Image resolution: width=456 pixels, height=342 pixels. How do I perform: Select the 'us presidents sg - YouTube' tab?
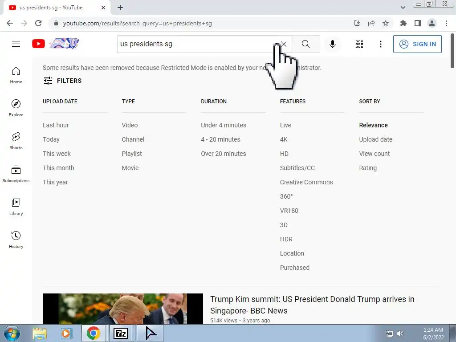coord(51,8)
